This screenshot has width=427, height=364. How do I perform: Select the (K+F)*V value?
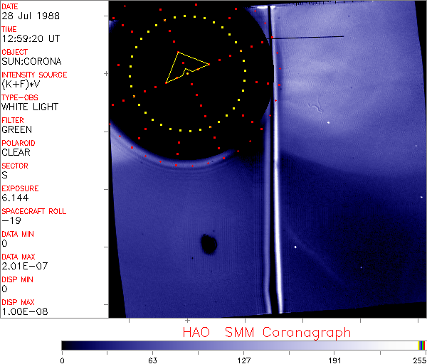21,84
